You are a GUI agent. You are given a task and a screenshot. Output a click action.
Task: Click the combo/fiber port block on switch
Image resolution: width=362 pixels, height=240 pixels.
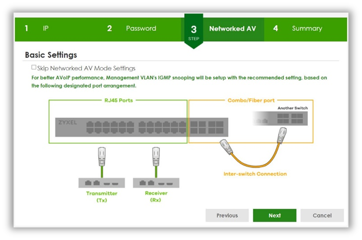[x=206, y=127]
